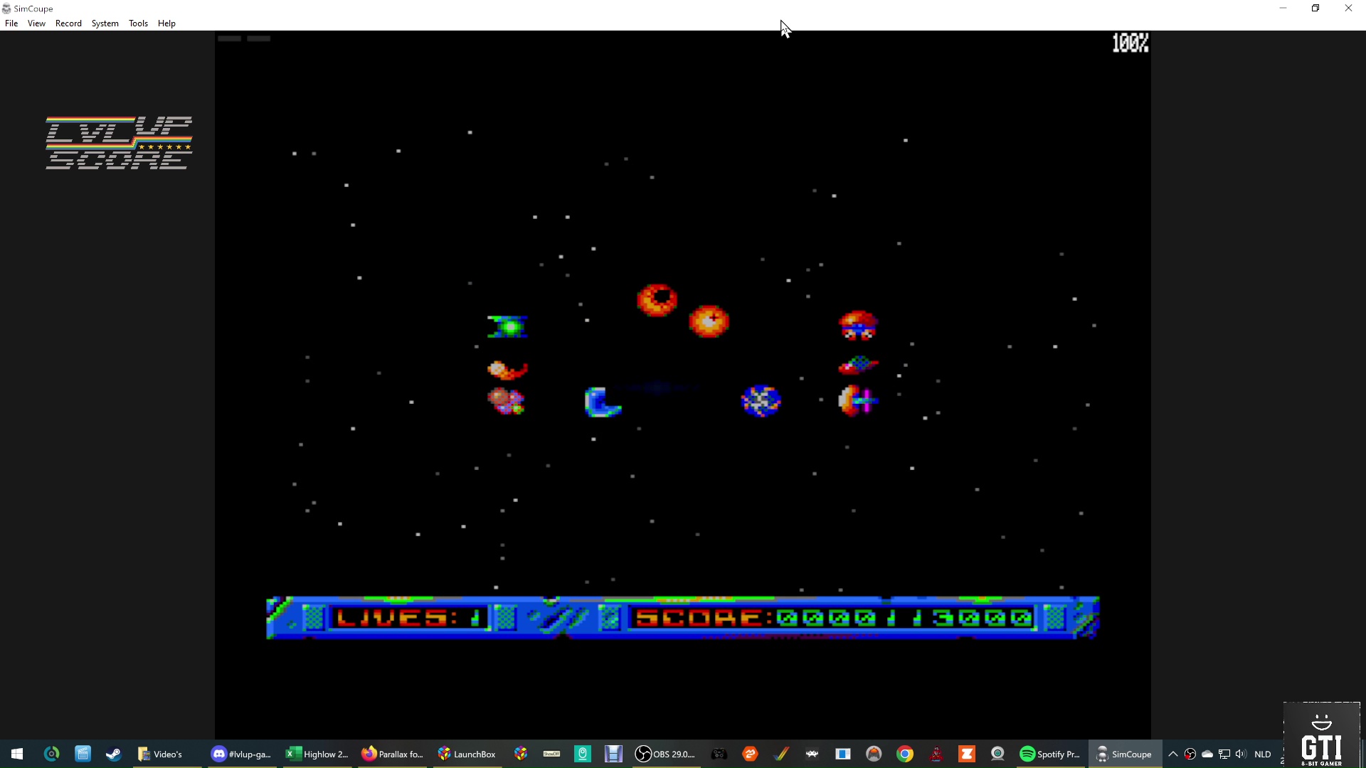Open View menu in SimCoupe
This screenshot has width=1366, height=768.
click(x=36, y=23)
